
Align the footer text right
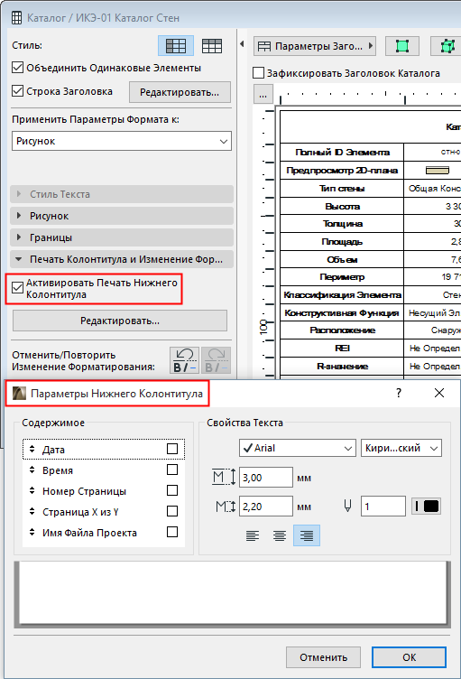[x=307, y=535]
